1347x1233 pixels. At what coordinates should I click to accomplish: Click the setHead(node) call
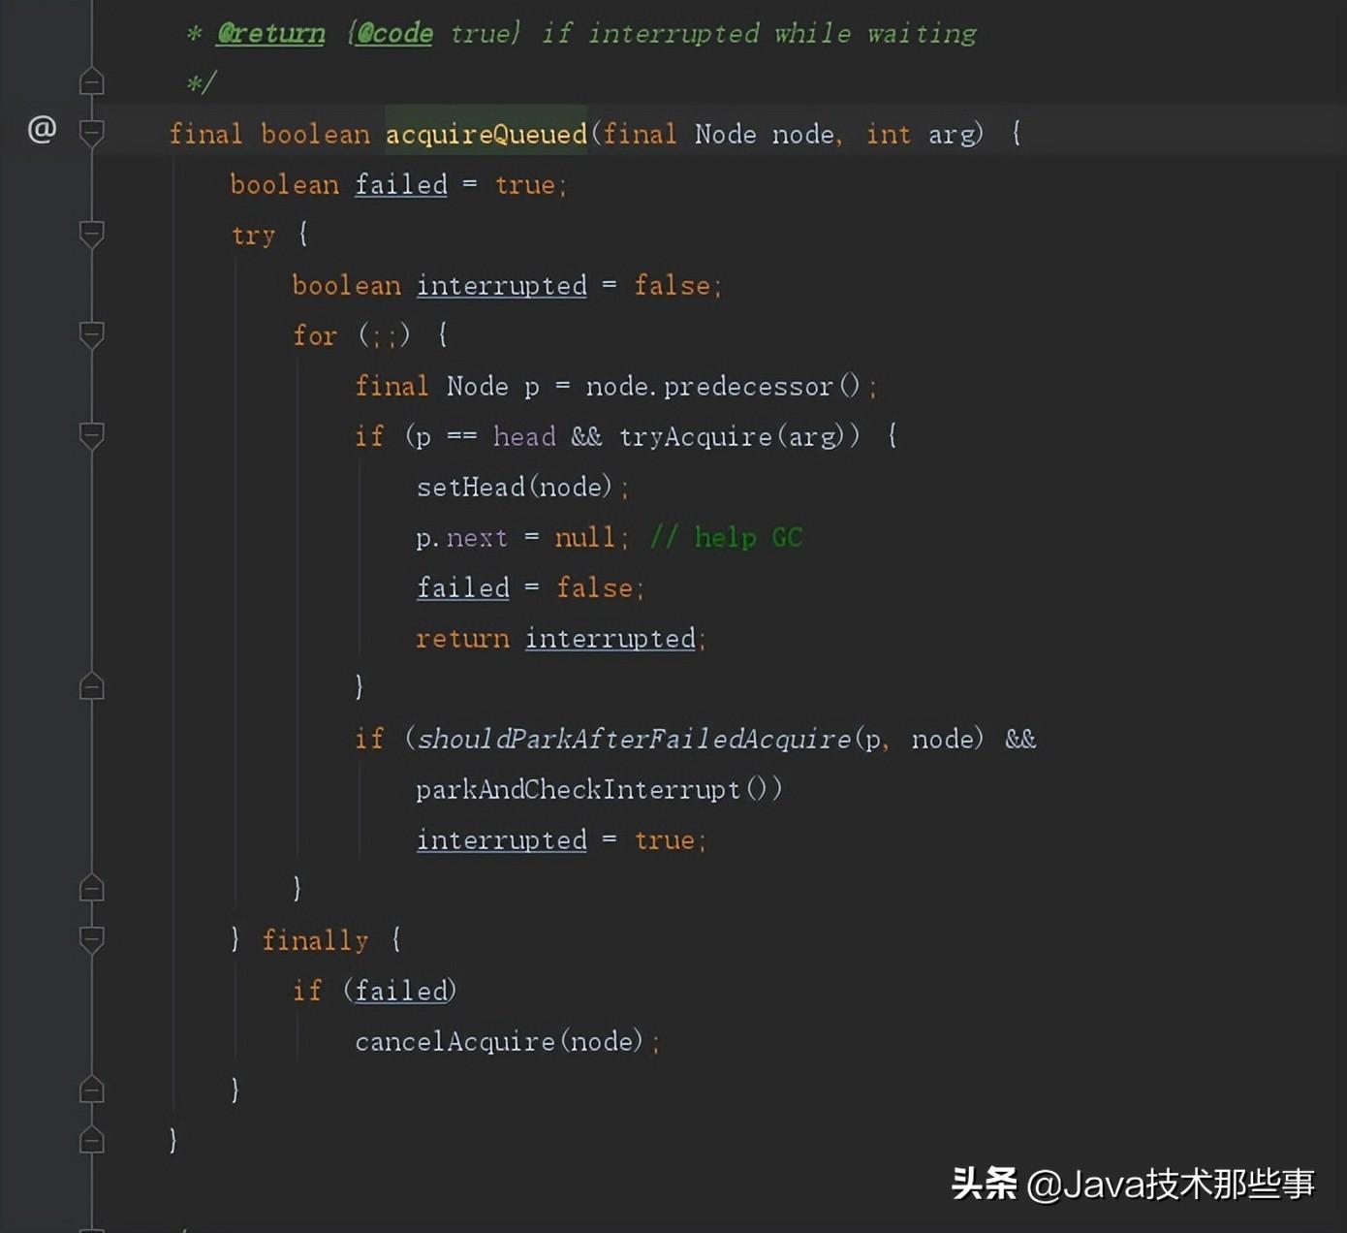click(x=515, y=487)
